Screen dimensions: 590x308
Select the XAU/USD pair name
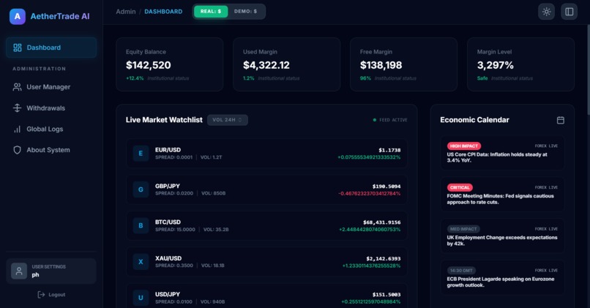[x=168, y=258]
